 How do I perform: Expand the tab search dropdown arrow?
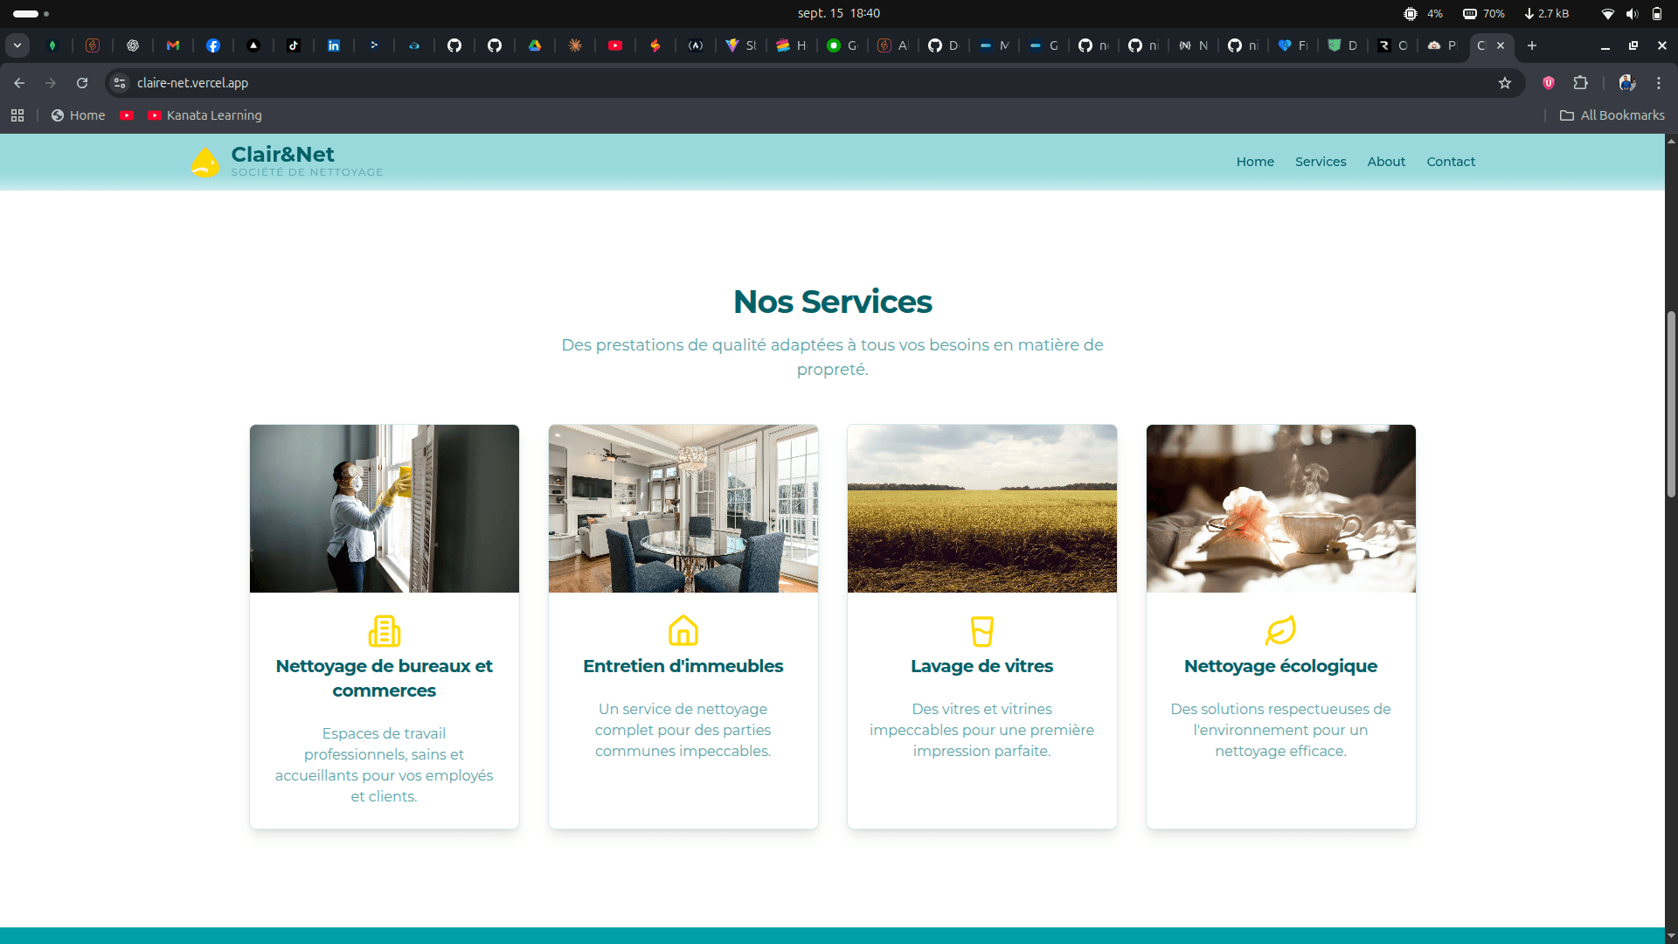click(17, 45)
